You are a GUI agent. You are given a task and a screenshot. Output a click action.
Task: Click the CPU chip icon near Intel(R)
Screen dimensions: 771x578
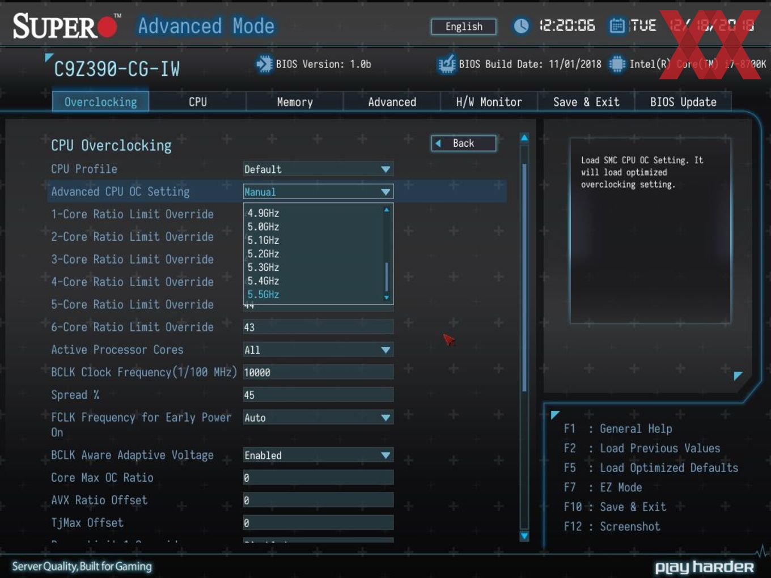pos(617,64)
